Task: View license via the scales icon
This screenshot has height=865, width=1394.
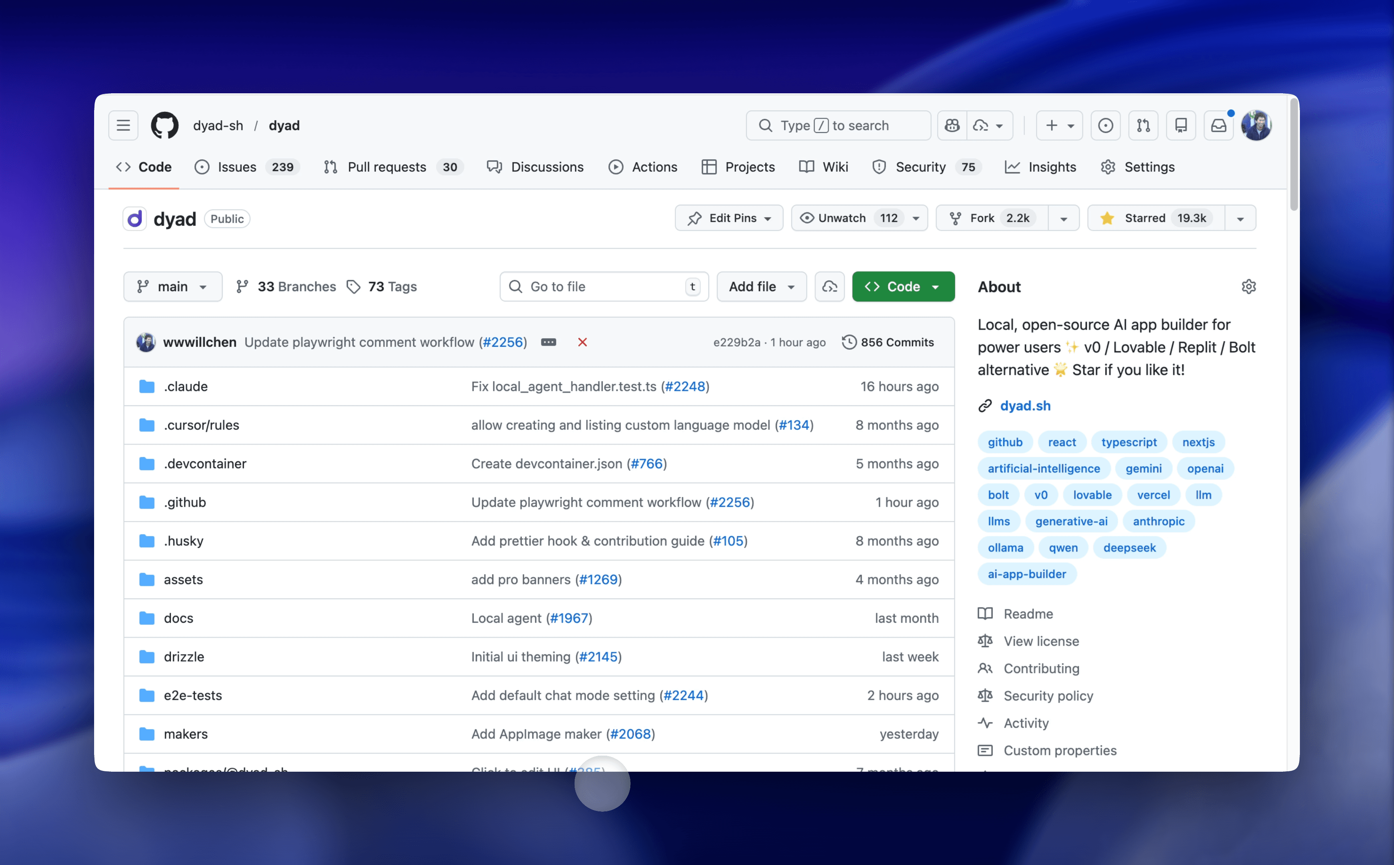Action: (986, 641)
